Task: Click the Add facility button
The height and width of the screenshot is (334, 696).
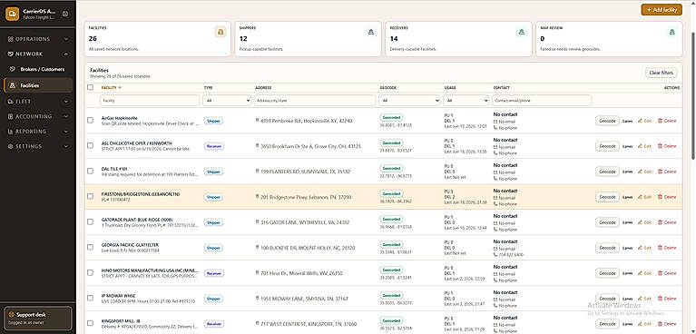Action: pos(662,10)
